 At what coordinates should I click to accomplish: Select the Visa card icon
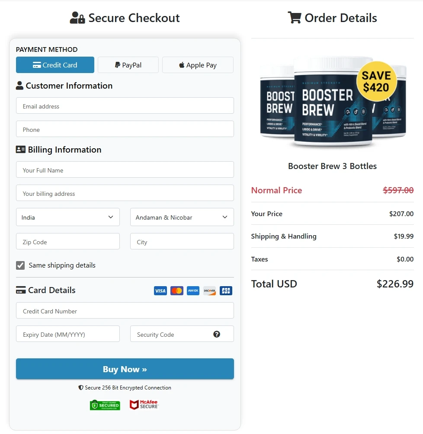160,290
